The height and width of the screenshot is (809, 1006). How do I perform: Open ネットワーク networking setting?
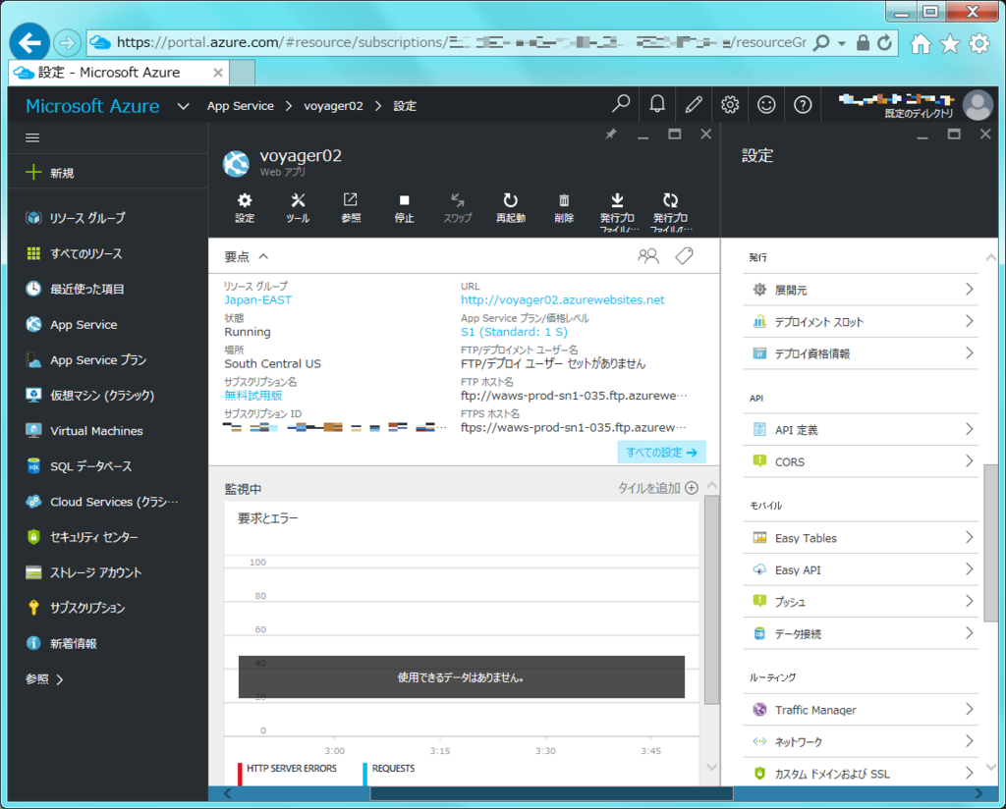[861, 741]
